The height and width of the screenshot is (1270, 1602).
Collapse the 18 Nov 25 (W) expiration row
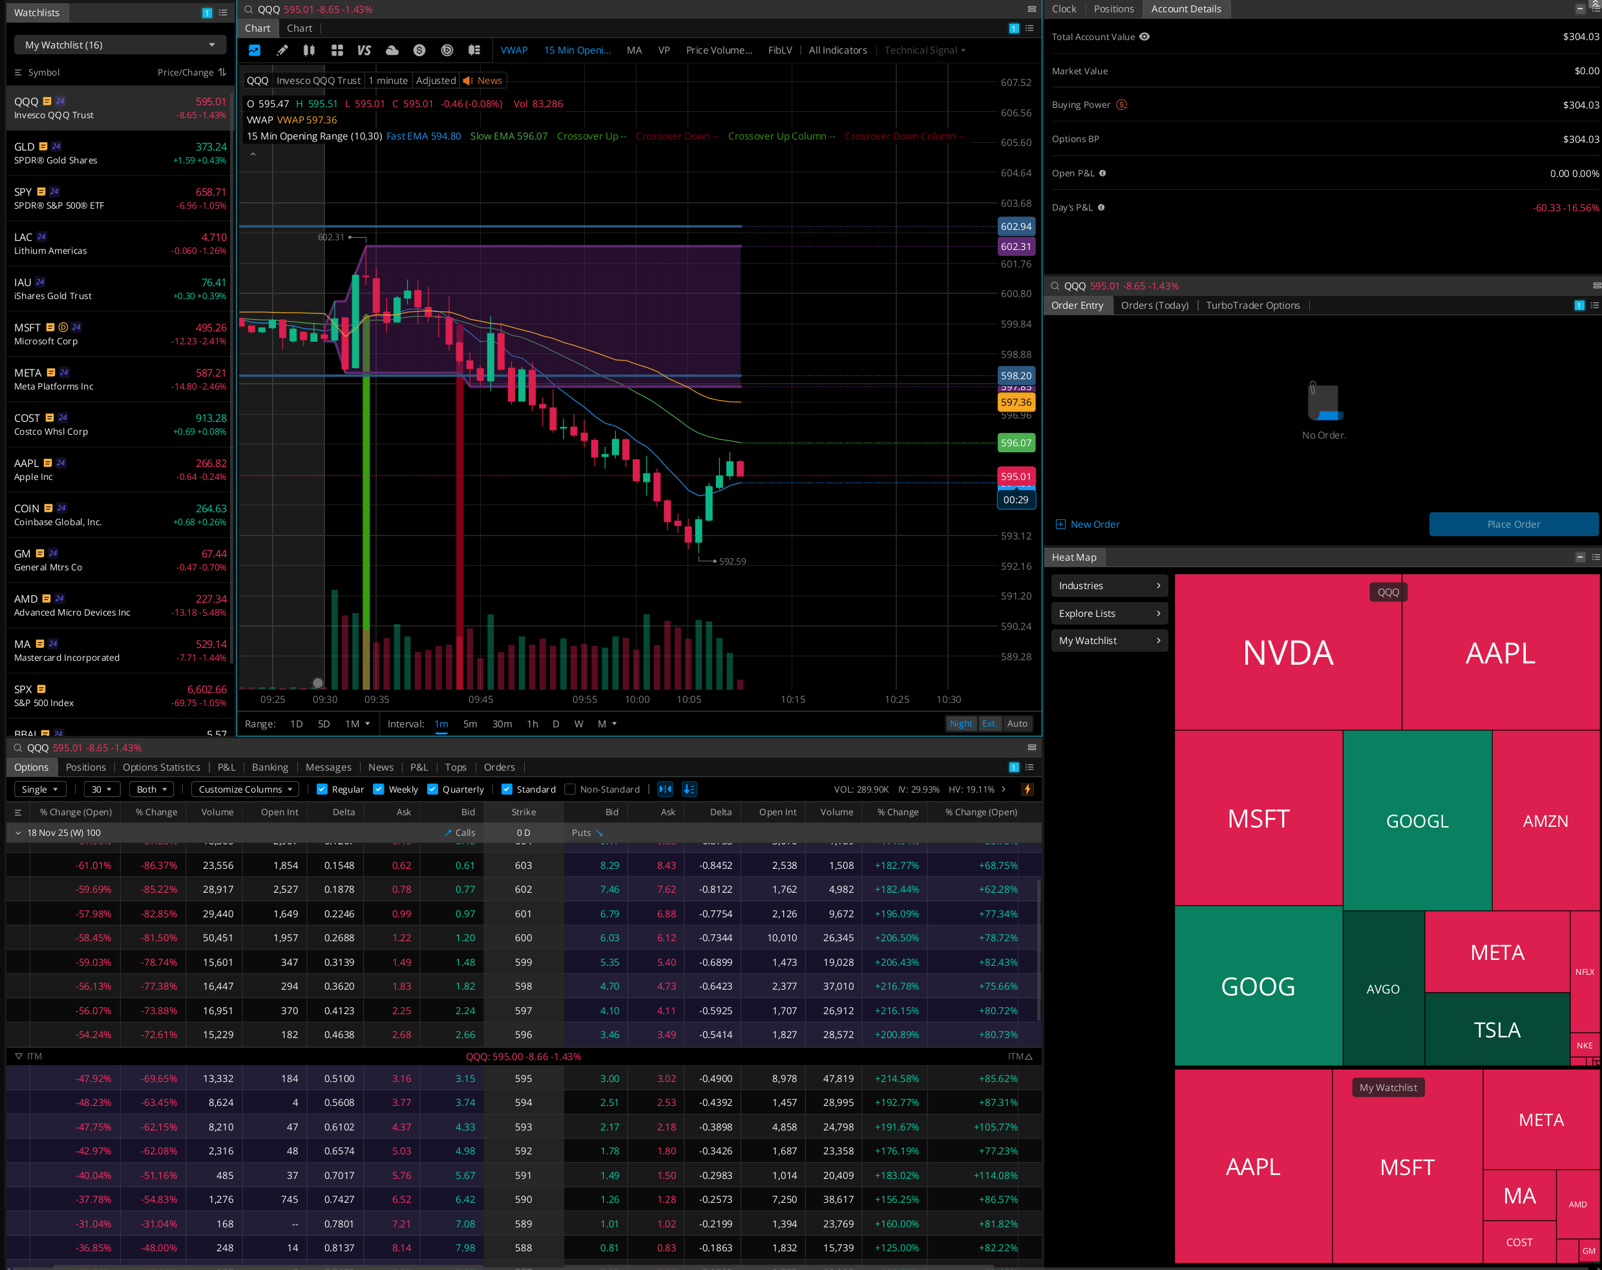click(19, 833)
